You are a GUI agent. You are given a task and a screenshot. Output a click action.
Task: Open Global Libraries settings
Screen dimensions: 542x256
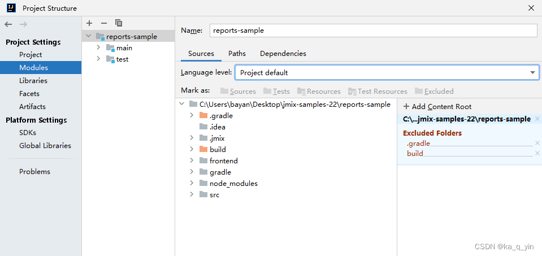click(45, 146)
